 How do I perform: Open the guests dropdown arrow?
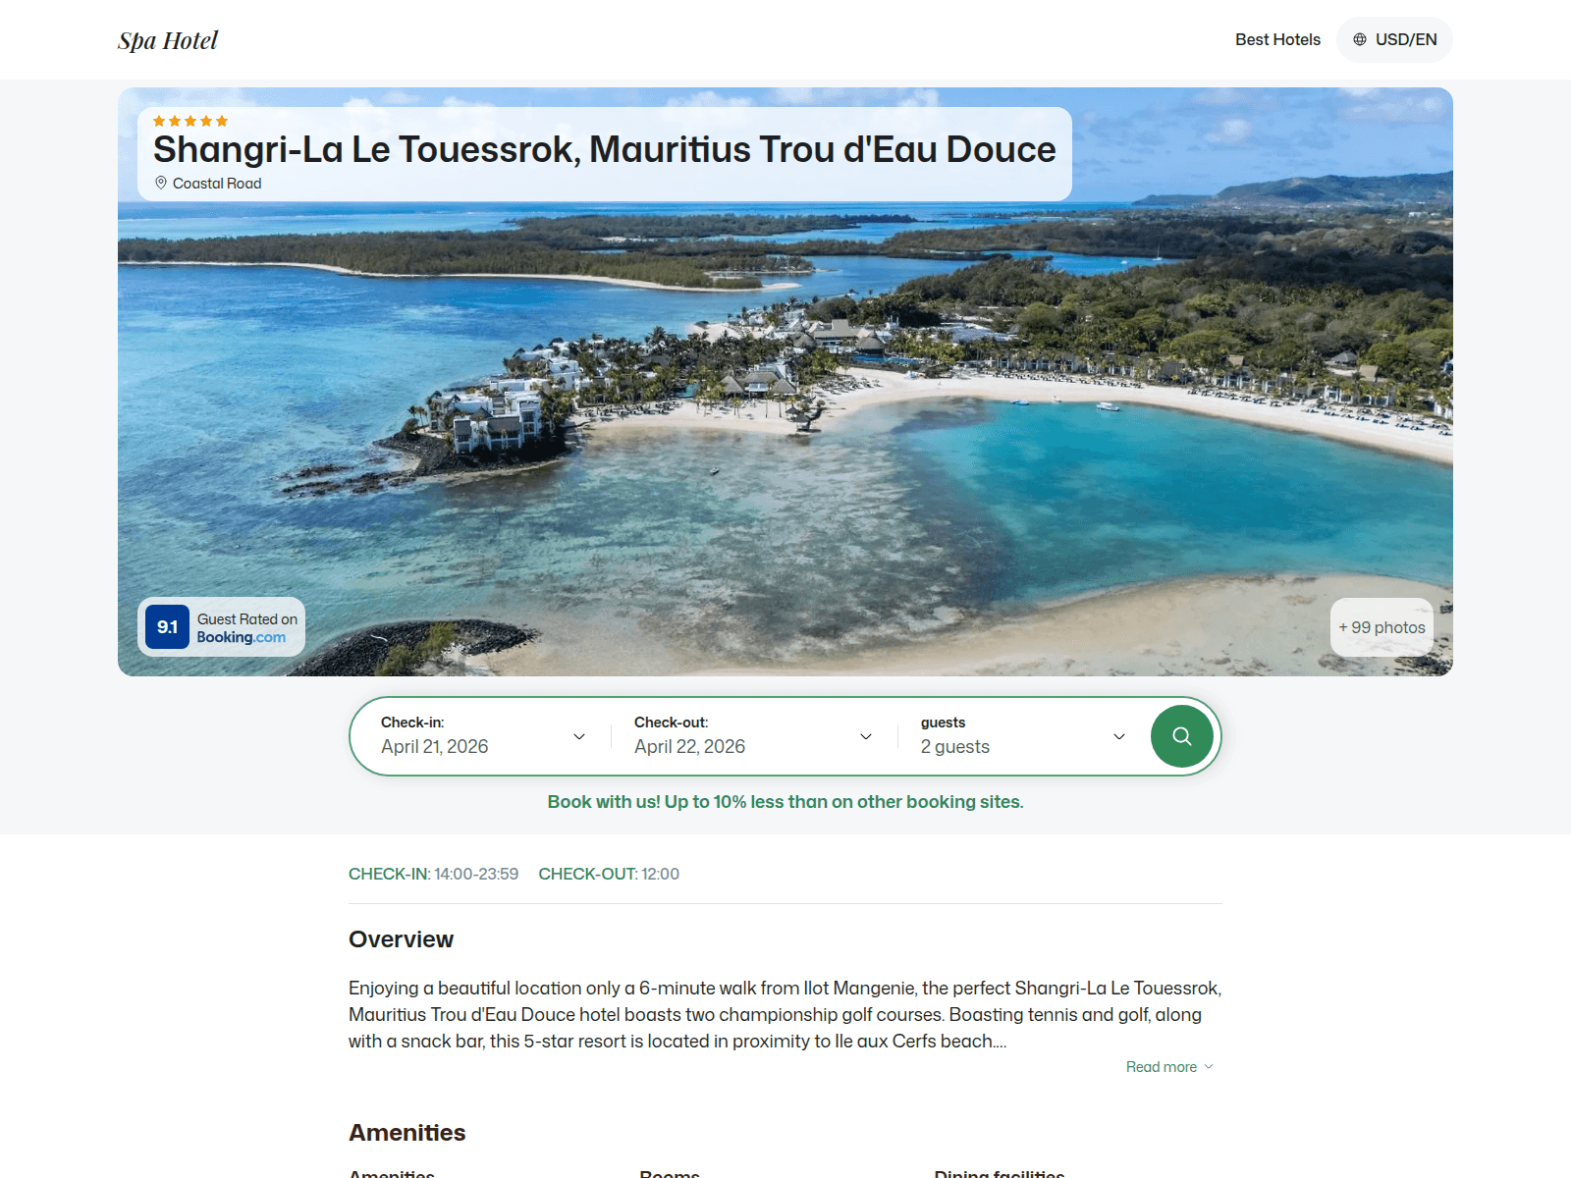pyautogui.click(x=1119, y=736)
